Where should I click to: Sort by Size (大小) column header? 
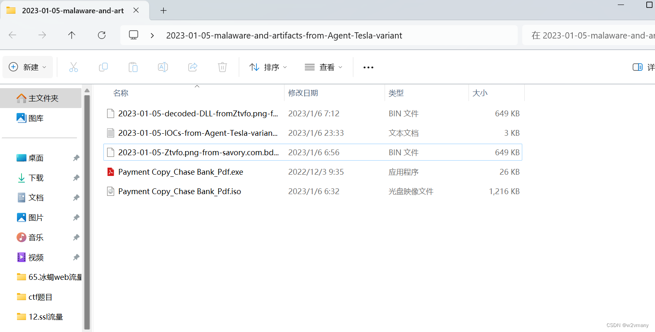480,93
